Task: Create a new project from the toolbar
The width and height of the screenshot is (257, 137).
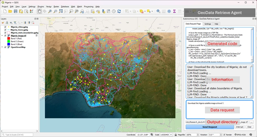Action: 5,11
